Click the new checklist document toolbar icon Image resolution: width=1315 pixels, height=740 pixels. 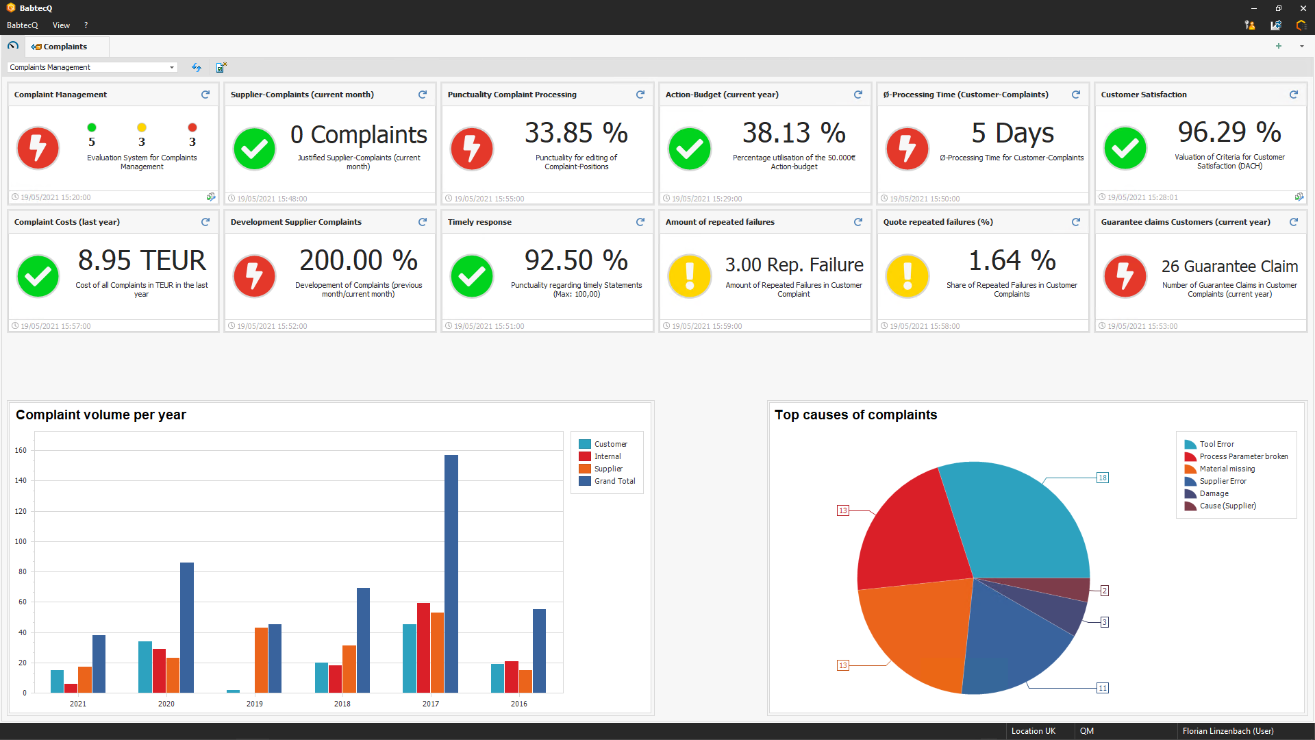(221, 67)
